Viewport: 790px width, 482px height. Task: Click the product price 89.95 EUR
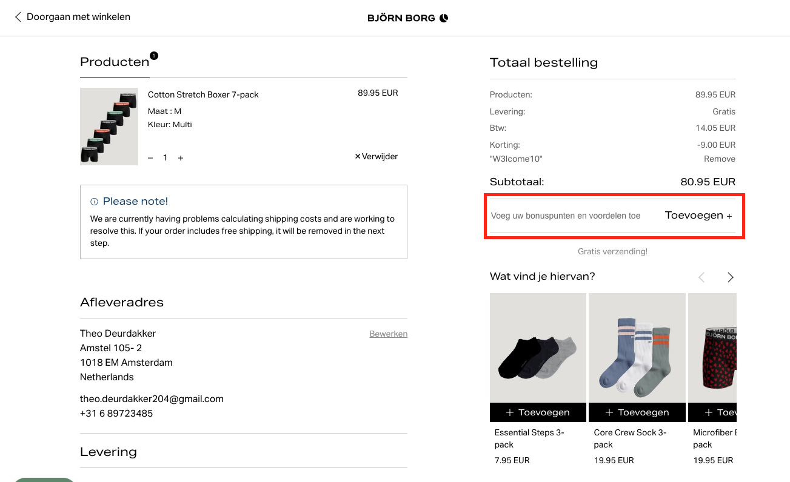point(378,93)
